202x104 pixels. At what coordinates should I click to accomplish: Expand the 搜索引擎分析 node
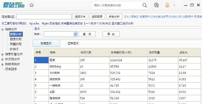pos(2,54)
